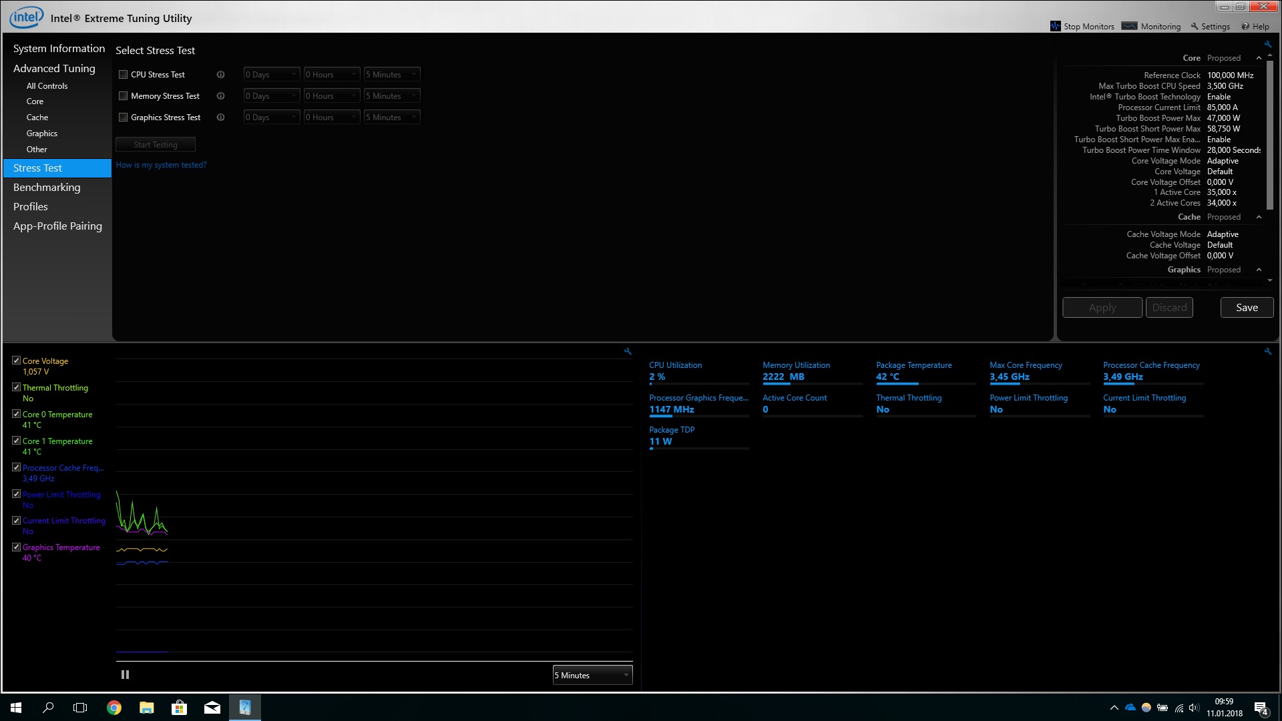This screenshot has width=1282, height=721.
Task: Click info icon next to CPU Stress Test
Action: (x=220, y=75)
